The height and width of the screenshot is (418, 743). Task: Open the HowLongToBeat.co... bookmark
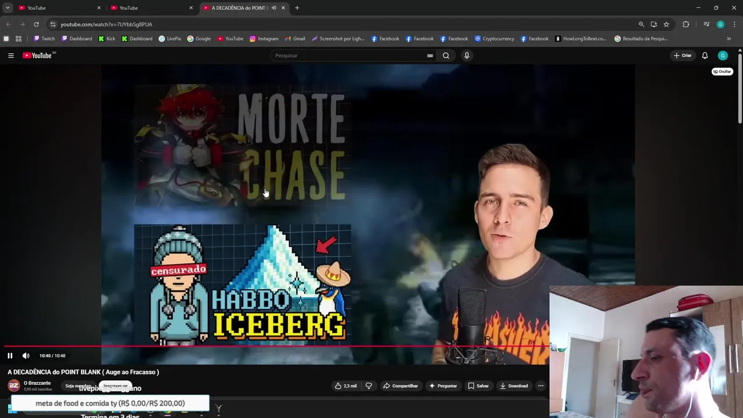(x=580, y=39)
